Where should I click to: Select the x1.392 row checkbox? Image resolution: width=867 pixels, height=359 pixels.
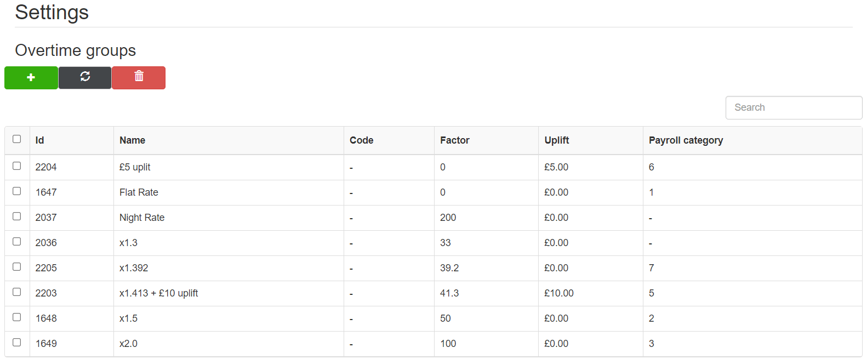click(17, 267)
